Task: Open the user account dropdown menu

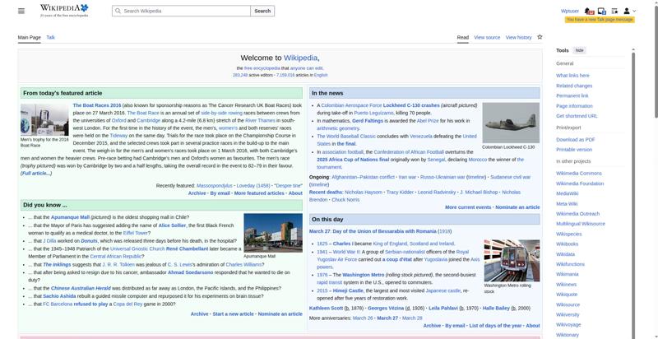Action: point(629,11)
